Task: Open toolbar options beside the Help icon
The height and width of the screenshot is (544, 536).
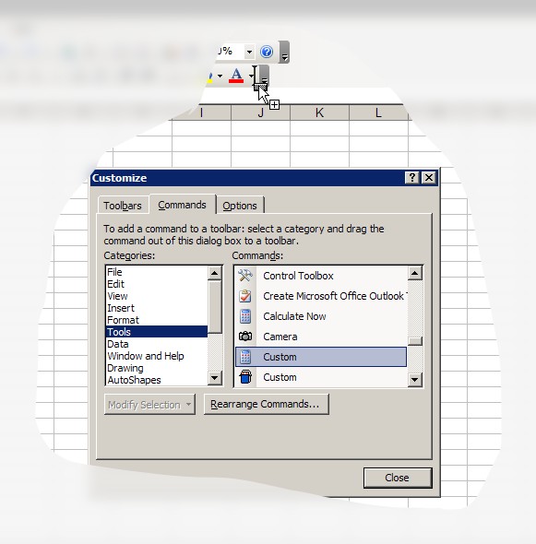Action: [x=284, y=52]
